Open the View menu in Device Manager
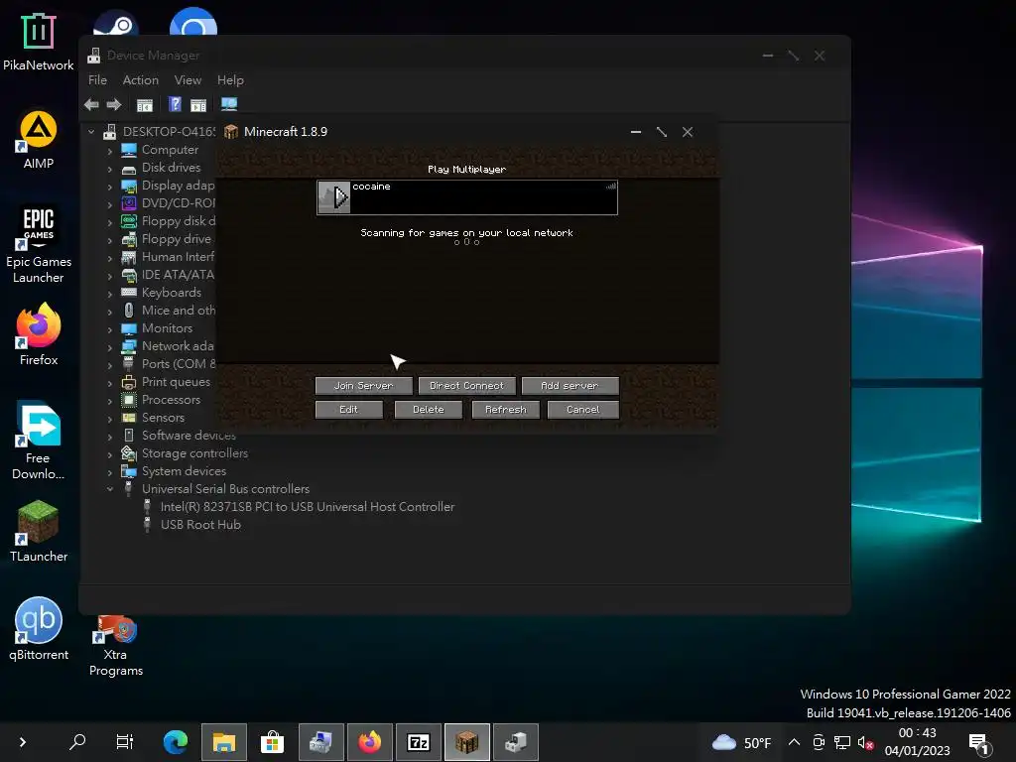Viewport: 1016px width, 762px height. [188, 79]
